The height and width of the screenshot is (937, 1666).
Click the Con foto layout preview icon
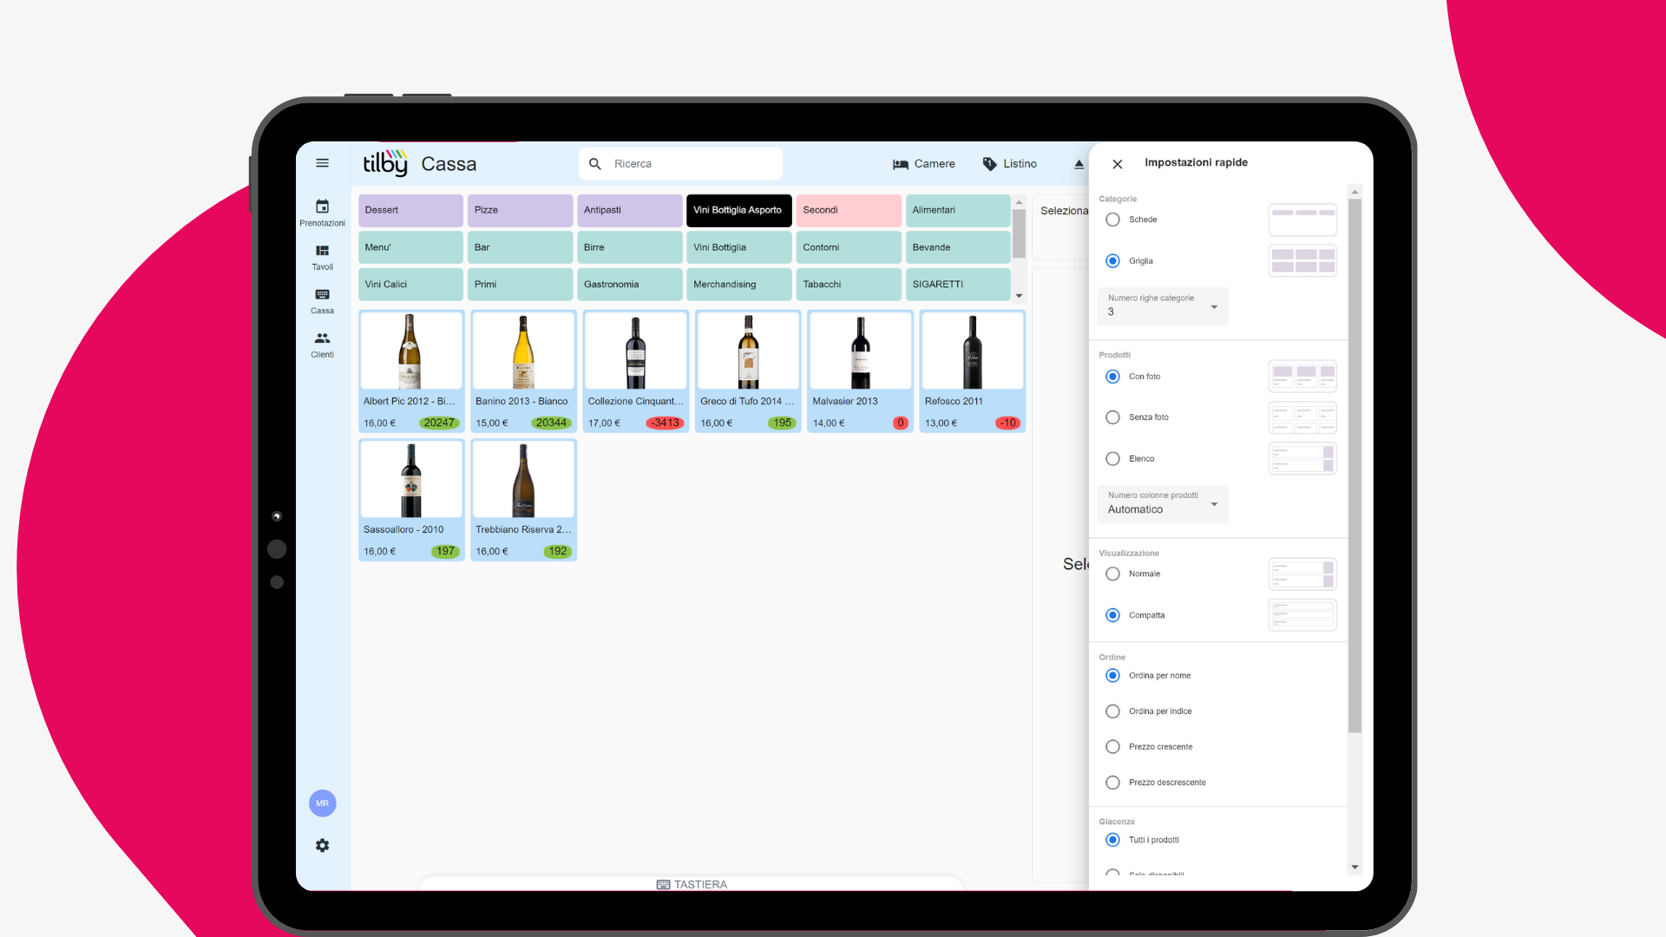tap(1302, 377)
